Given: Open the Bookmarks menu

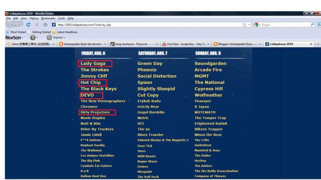Looking at the screenshot, I should [x=48, y=18].
